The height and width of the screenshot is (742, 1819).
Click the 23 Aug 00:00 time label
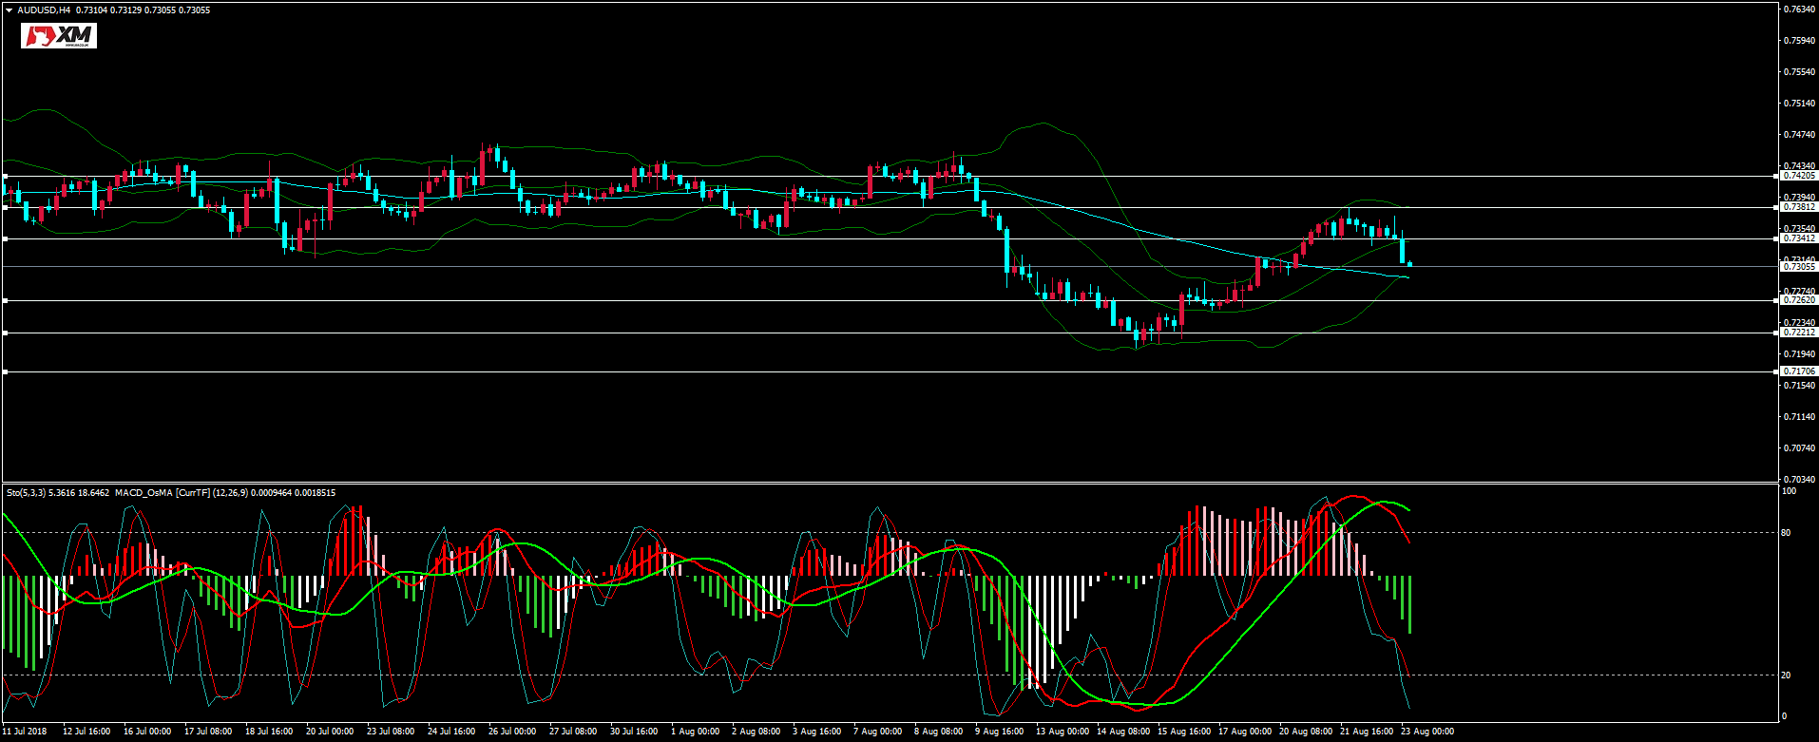coord(1426,732)
